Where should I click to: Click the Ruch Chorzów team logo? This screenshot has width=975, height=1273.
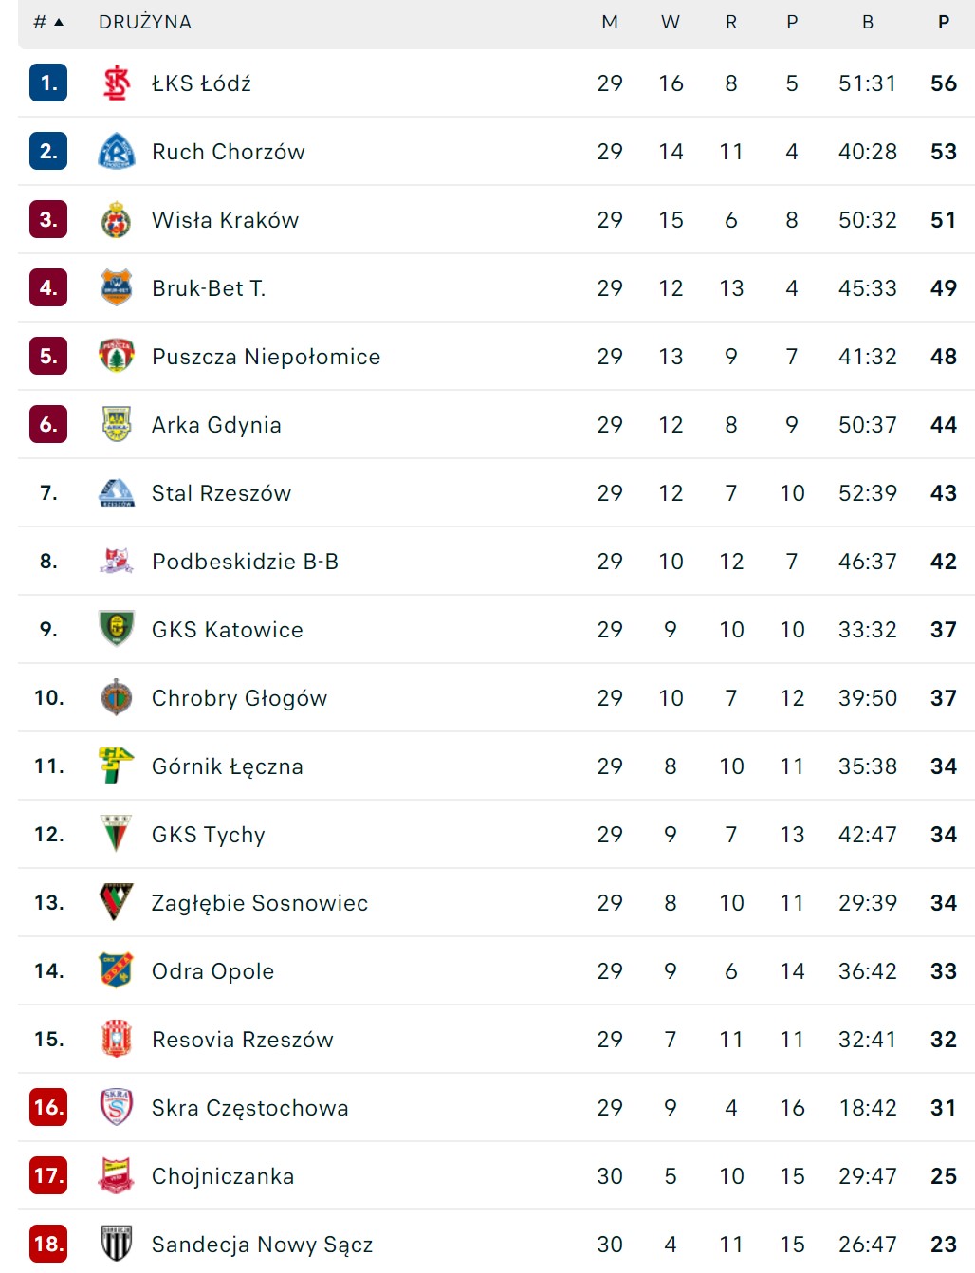pos(117,152)
